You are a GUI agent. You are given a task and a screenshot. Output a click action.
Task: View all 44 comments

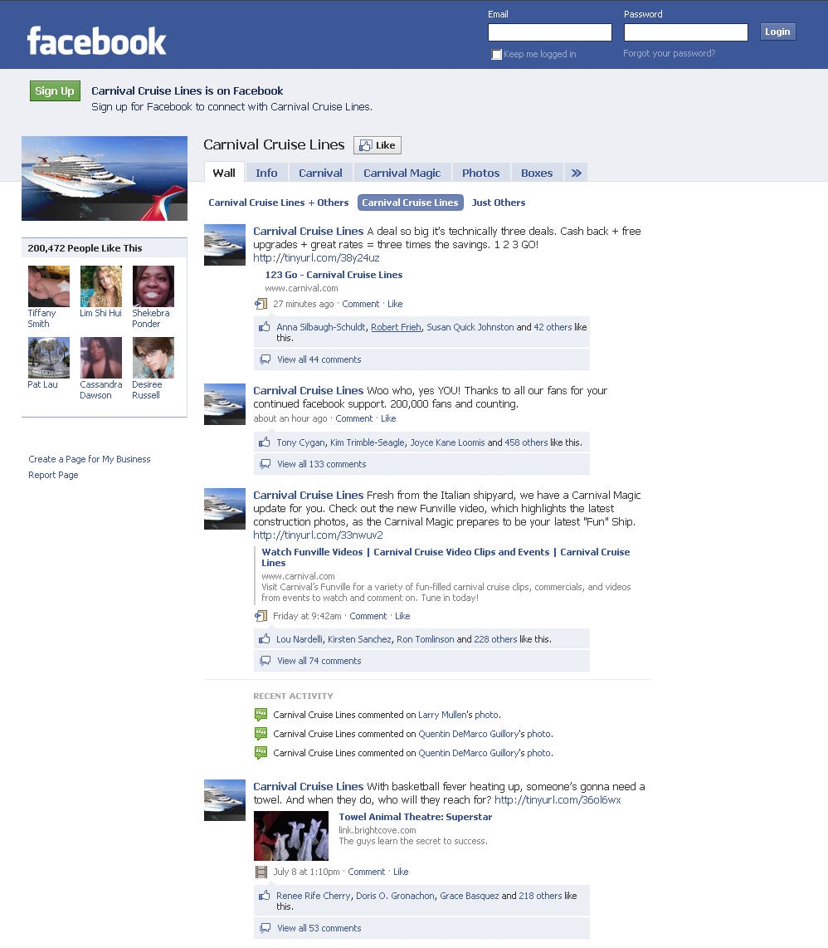coord(319,359)
